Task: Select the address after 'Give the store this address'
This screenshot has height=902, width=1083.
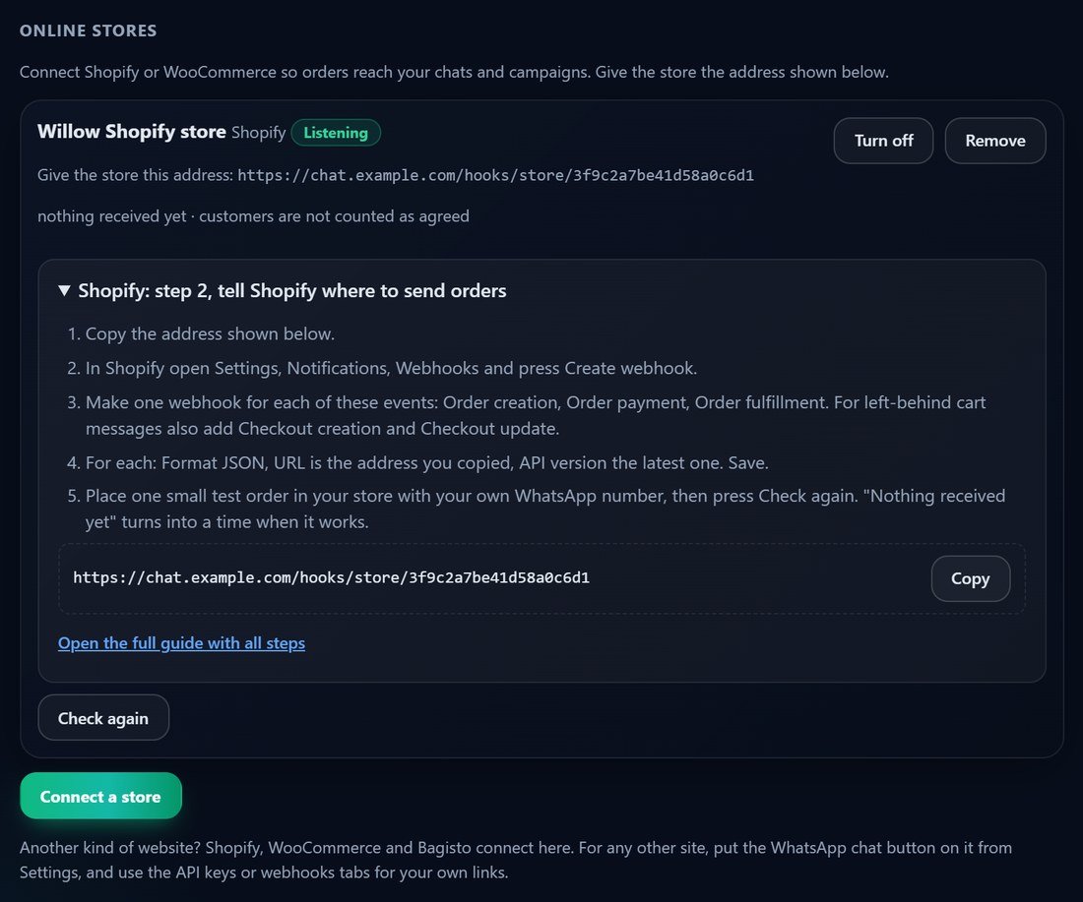Action: (495, 175)
